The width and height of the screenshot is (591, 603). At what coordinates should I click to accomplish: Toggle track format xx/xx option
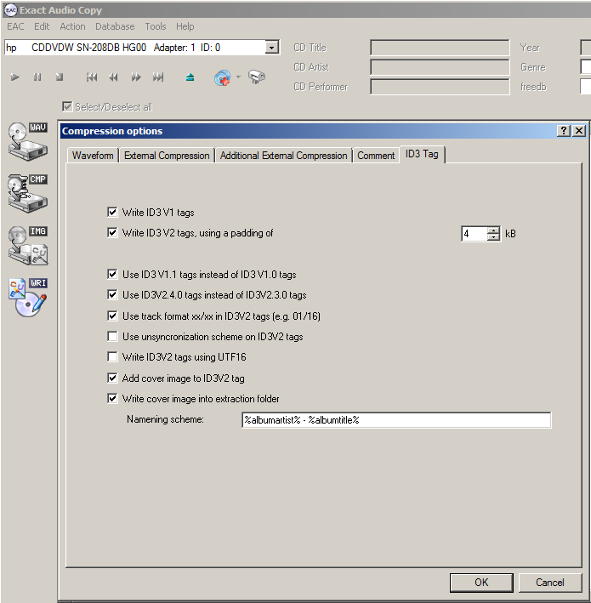point(112,316)
